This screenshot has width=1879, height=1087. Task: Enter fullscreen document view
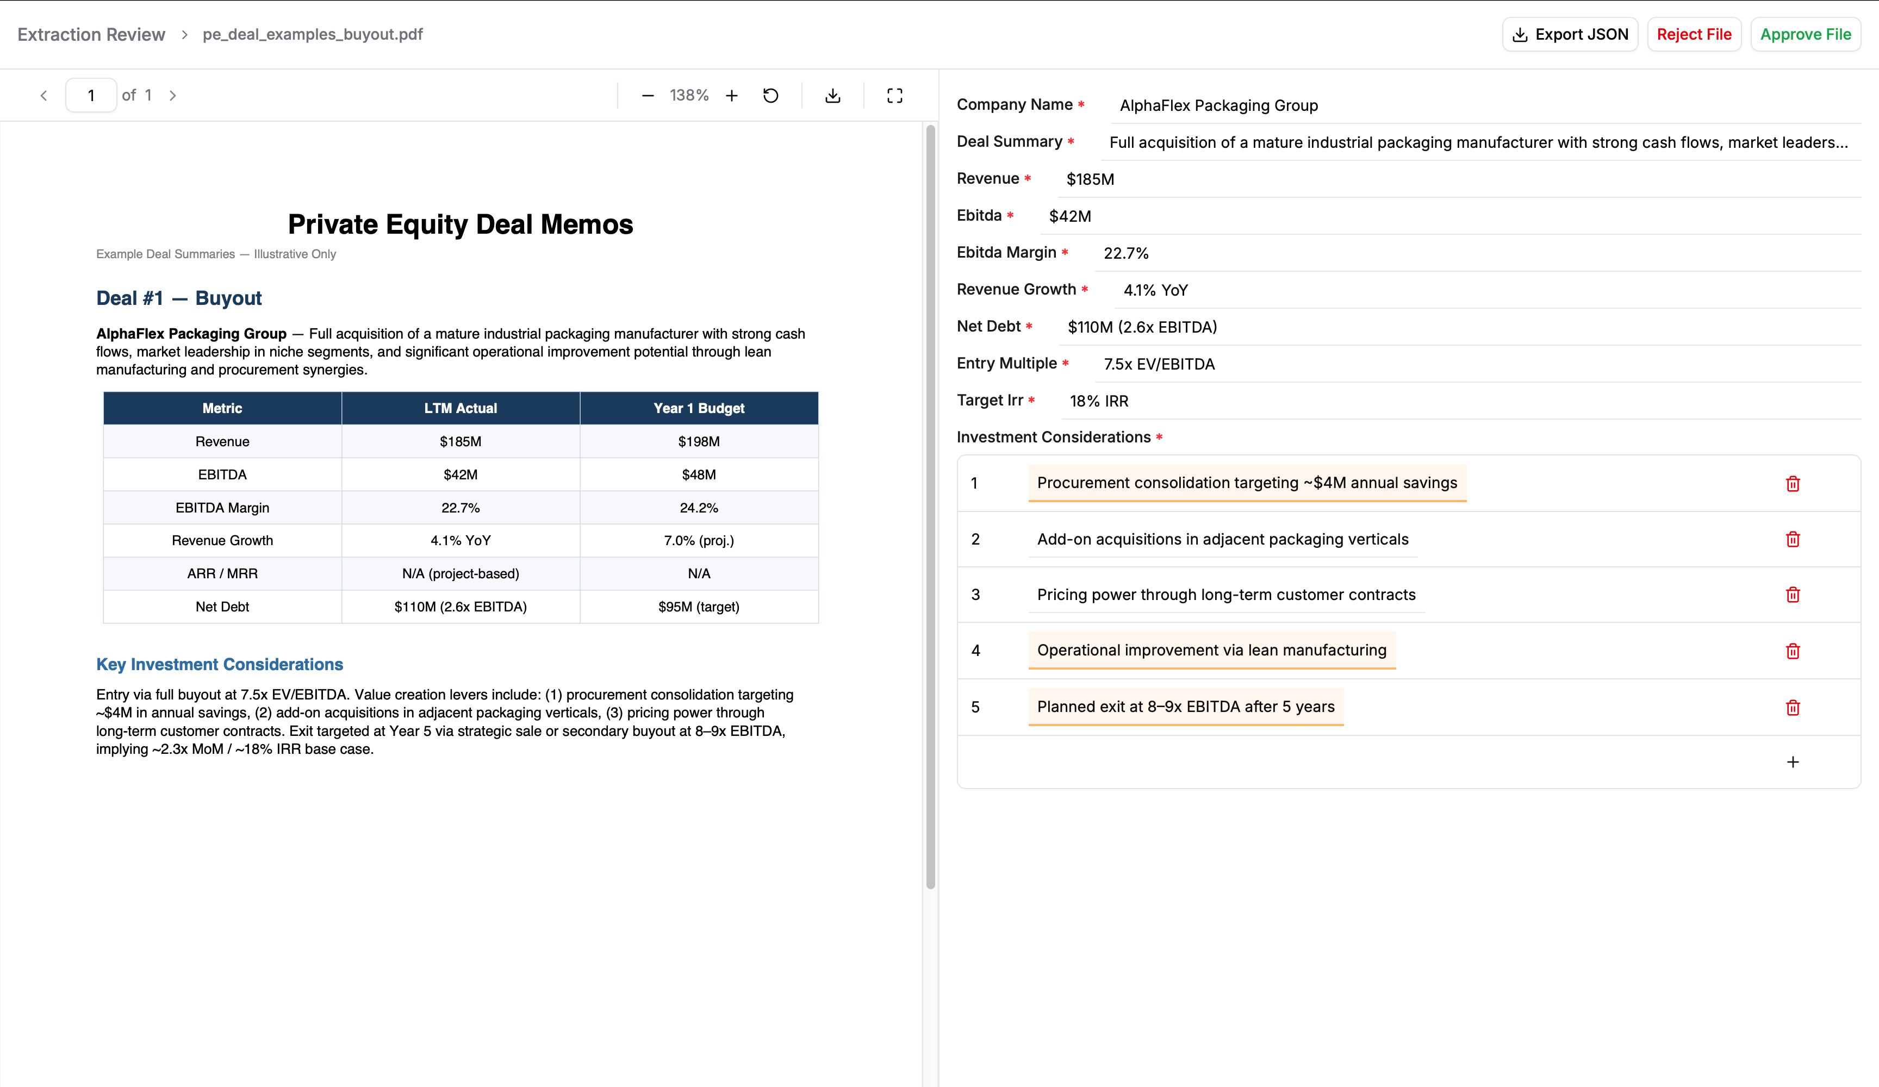[x=895, y=96]
